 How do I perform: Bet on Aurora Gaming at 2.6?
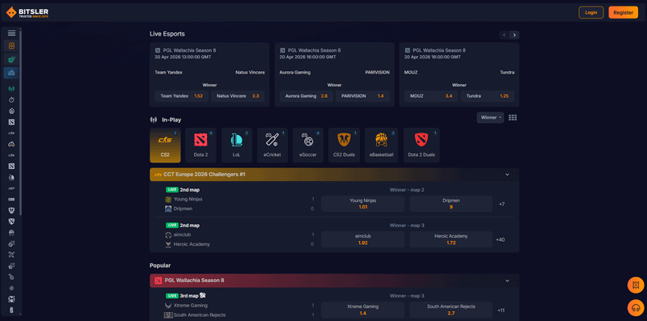[307, 96]
